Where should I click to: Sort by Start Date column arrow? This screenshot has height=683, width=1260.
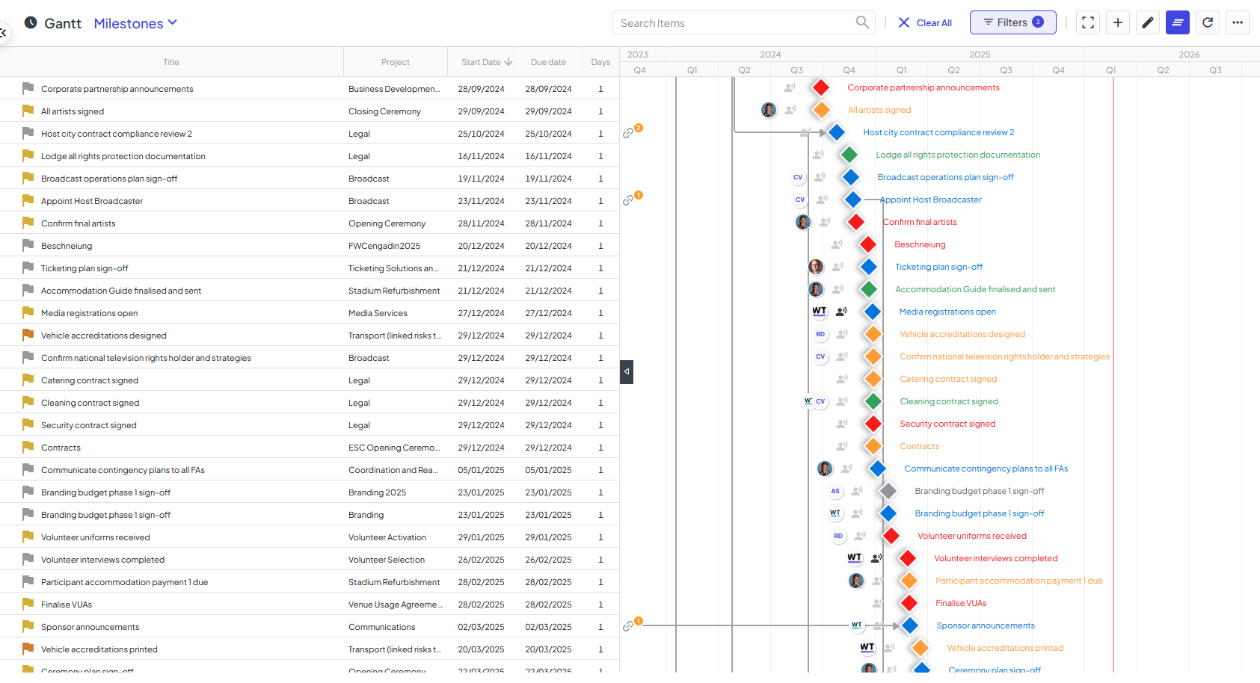pos(508,62)
